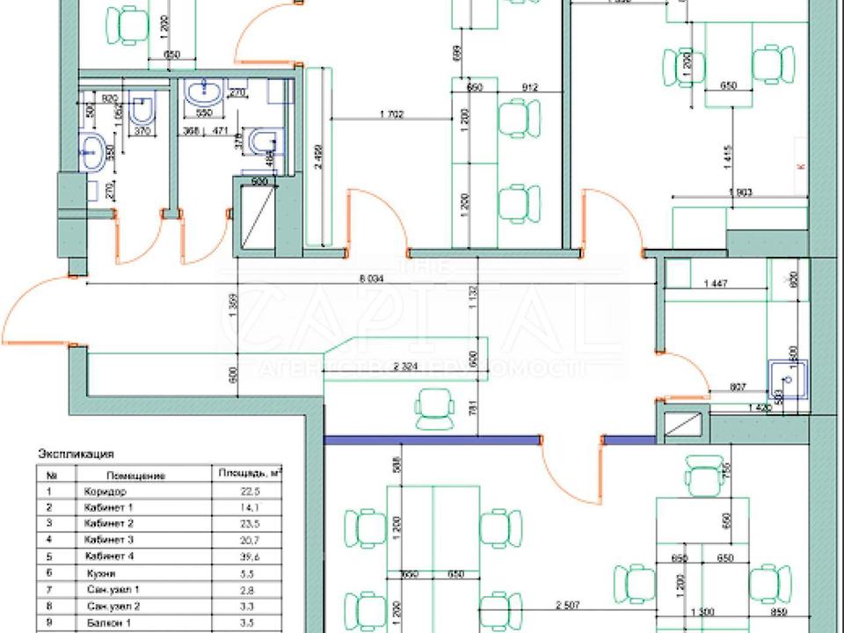Select the Помещение column header
Image resolution: width=844 pixels, height=633 pixels.
(x=139, y=476)
